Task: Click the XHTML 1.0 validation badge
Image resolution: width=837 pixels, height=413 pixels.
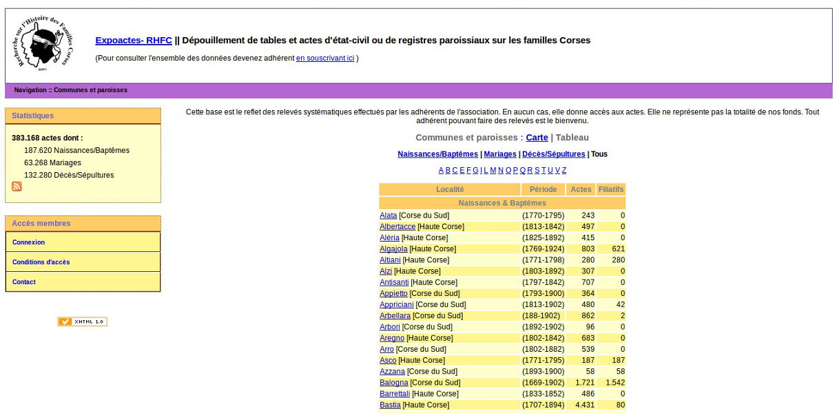Action: tap(82, 321)
